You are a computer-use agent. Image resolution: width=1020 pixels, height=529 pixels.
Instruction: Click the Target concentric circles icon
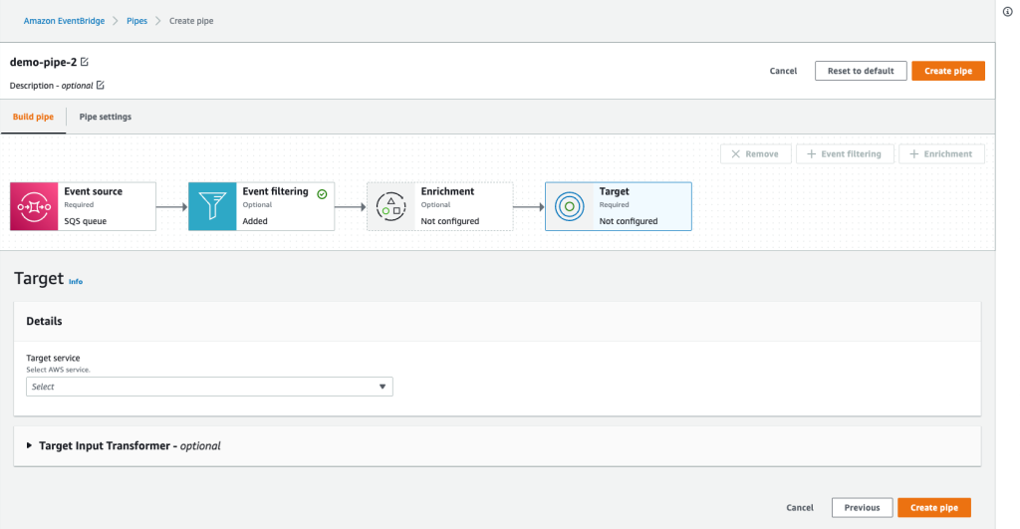tap(569, 206)
